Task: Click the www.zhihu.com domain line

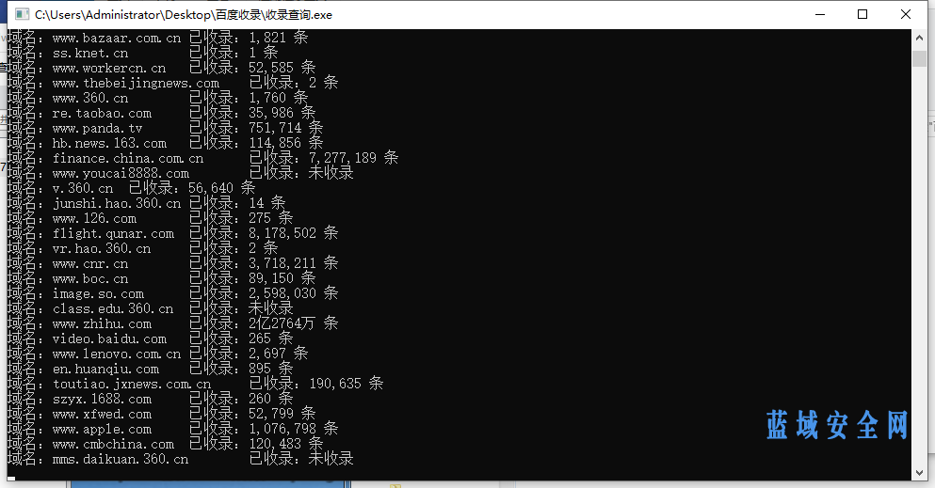Action: click(x=173, y=323)
